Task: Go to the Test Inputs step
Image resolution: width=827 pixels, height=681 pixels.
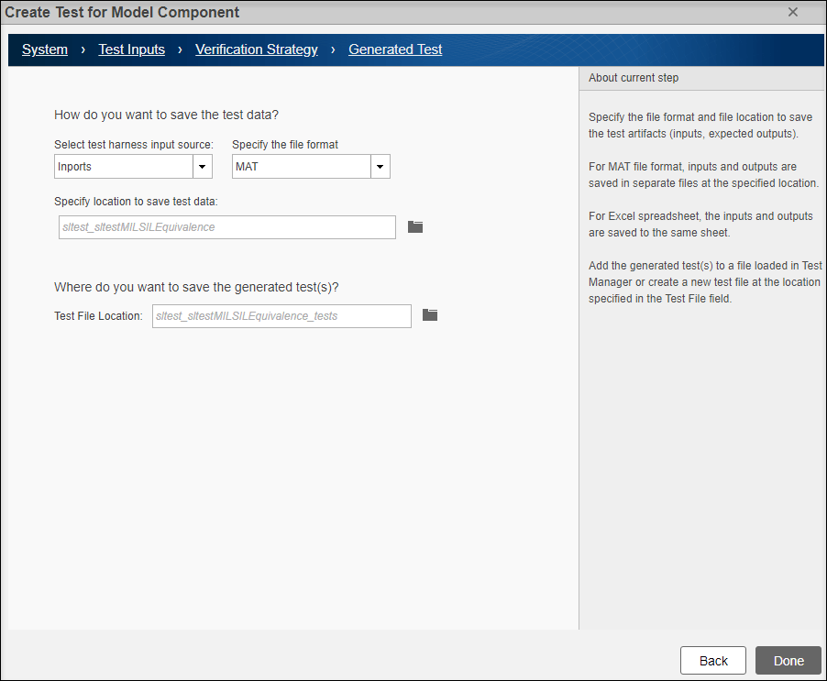Action: point(131,49)
